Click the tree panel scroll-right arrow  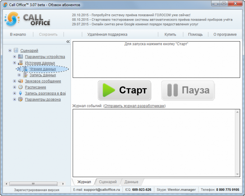pyautogui.click(x=63, y=184)
